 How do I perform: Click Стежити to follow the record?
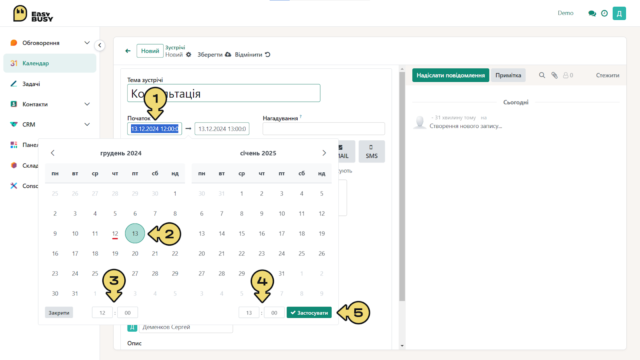(608, 75)
